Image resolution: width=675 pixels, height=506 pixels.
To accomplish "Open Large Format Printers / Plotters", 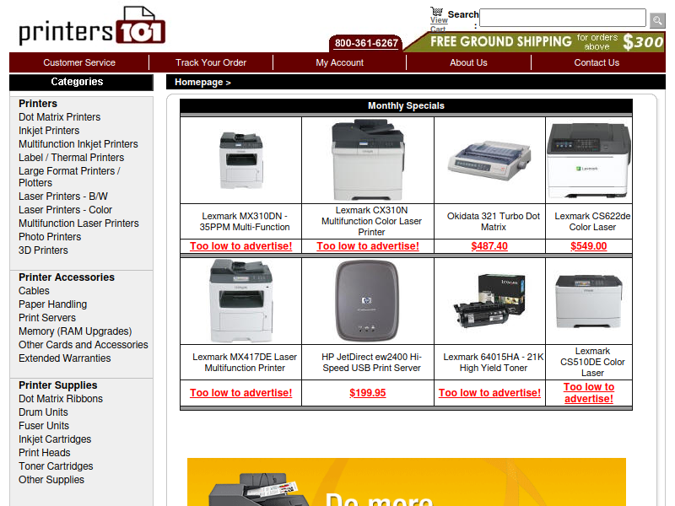I will coord(69,177).
